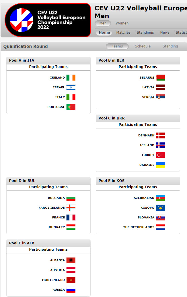Click the Faroe Islands flag icon
Screen dimensions: 187x297
click(71, 208)
